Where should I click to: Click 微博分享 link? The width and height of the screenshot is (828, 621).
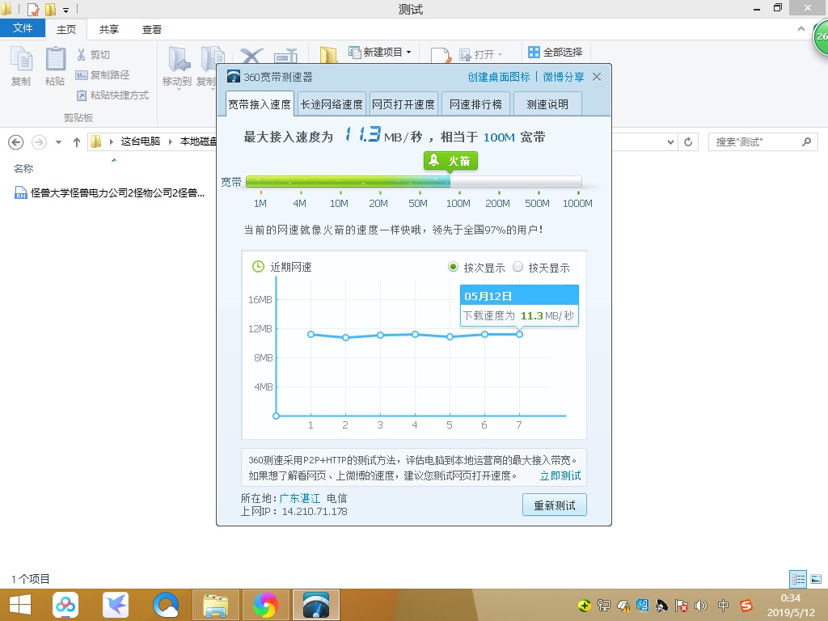click(x=564, y=77)
